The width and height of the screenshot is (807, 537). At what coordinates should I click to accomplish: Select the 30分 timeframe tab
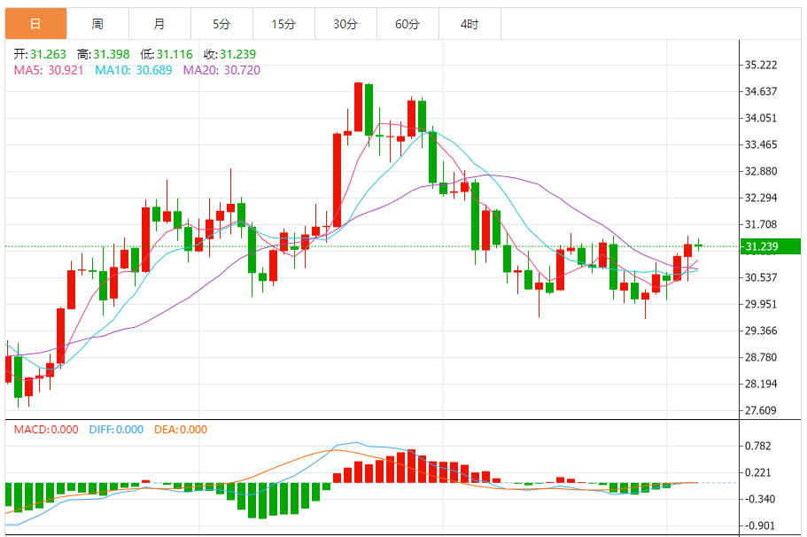tap(345, 24)
